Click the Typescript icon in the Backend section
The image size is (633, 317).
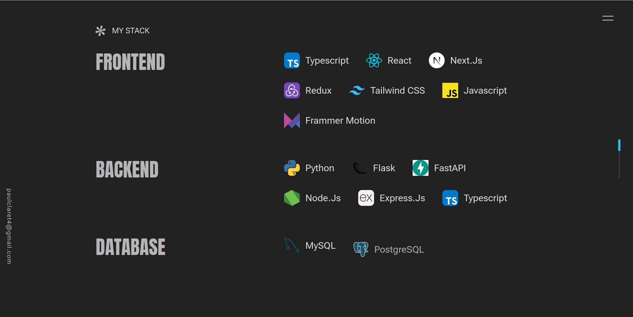450,198
